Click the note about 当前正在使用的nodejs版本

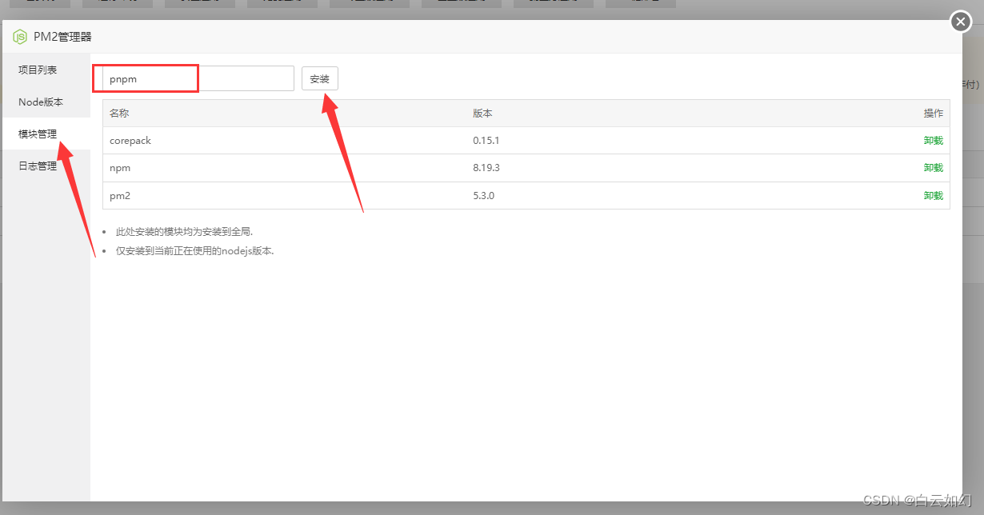[x=195, y=251]
